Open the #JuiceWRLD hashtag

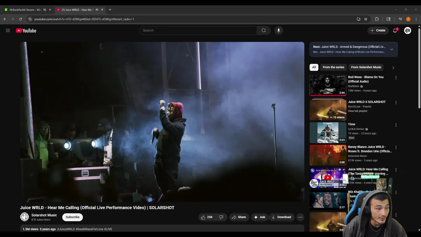(66, 229)
